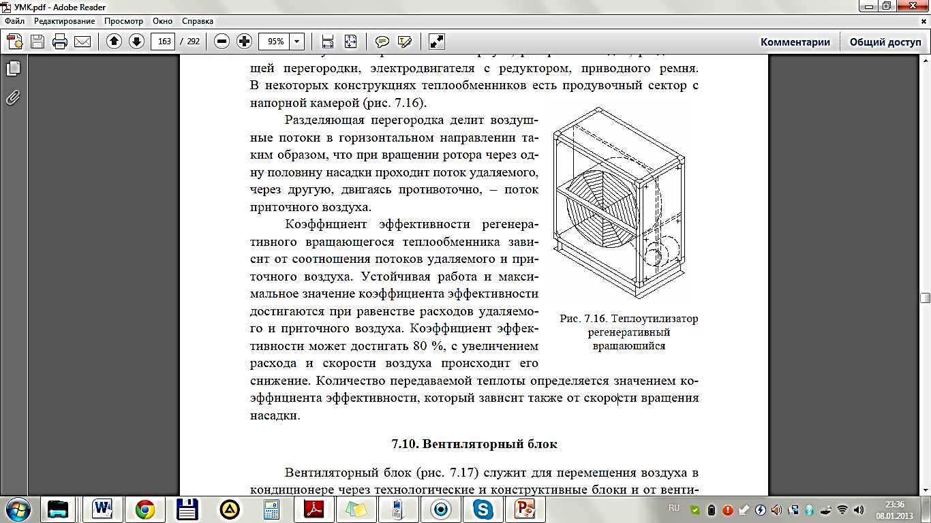This screenshot has width=931, height=523.
Task: Send file by email envelope icon
Action: click(x=82, y=42)
